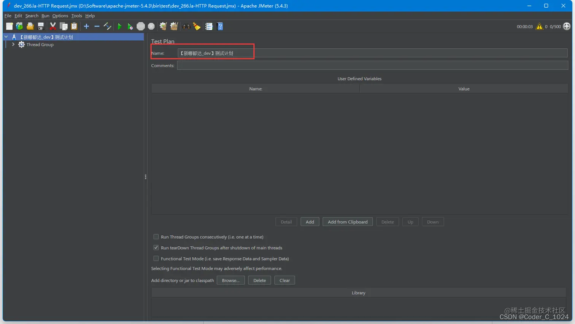This screenshot has height=324, width=575.
Task: Click the panel divider handle dots
Action: pyautogui.click(x=146, y=177)
